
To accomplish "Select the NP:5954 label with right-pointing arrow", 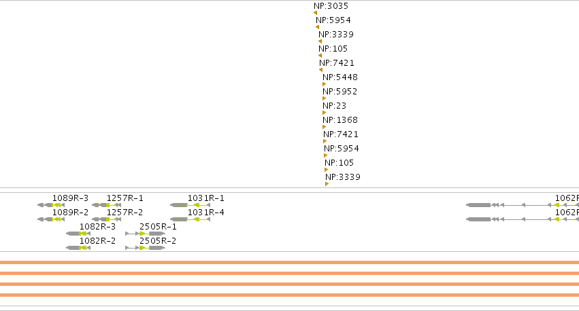I will click(x=342, y=149).
